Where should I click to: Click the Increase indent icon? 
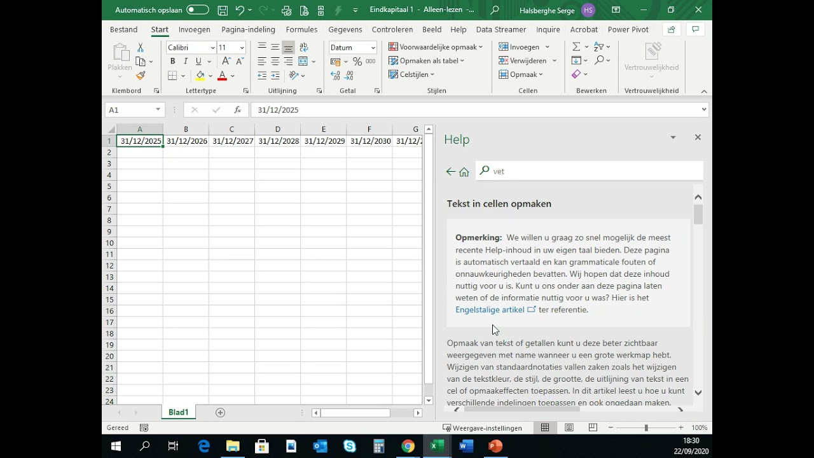click(275, 75)
